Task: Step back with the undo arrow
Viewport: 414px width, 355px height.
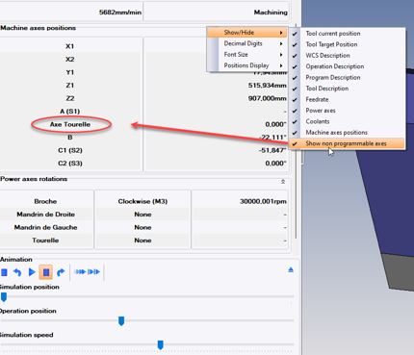Action: [x=17, y=272]
